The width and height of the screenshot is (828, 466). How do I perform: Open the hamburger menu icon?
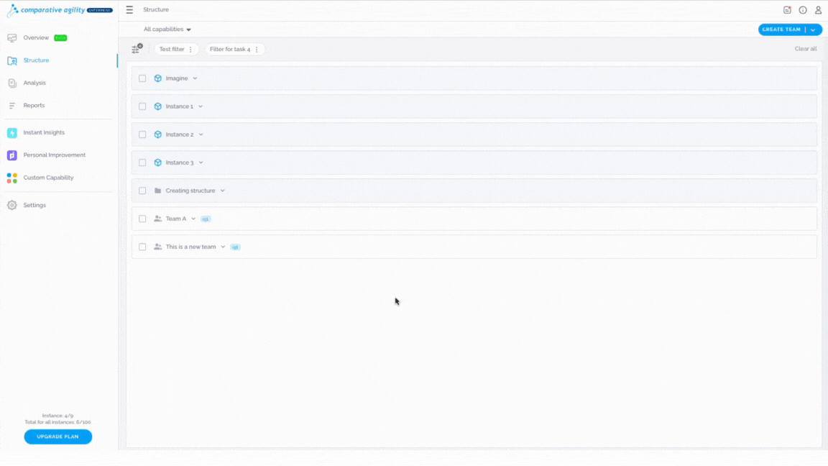tap(129, 9)
